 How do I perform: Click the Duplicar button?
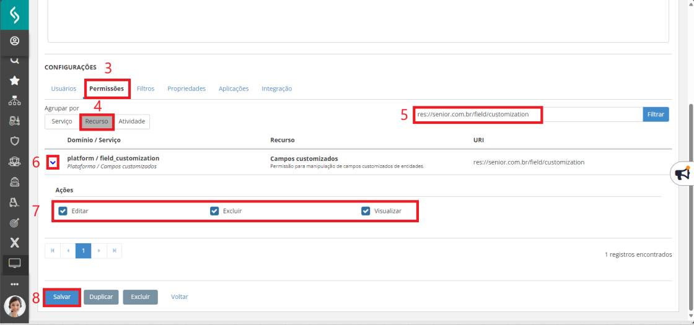tap(102, 297)
